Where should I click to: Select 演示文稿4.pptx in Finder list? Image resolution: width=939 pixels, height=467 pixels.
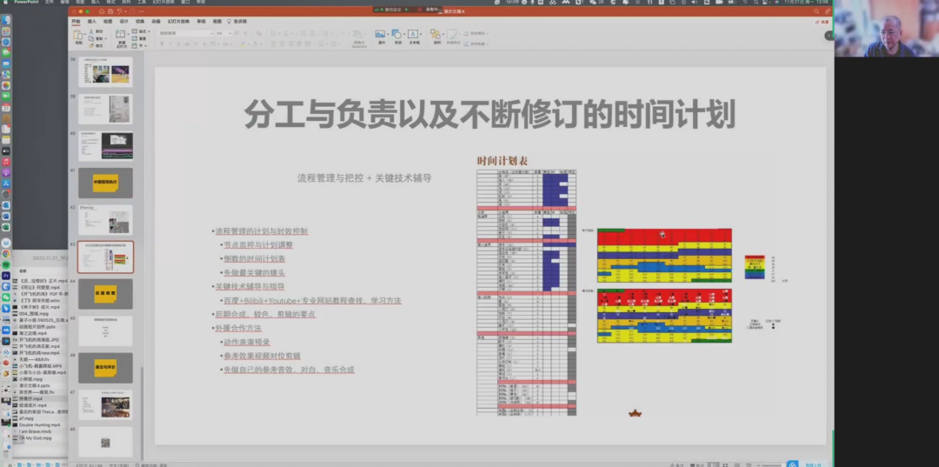tap(34, 386)
